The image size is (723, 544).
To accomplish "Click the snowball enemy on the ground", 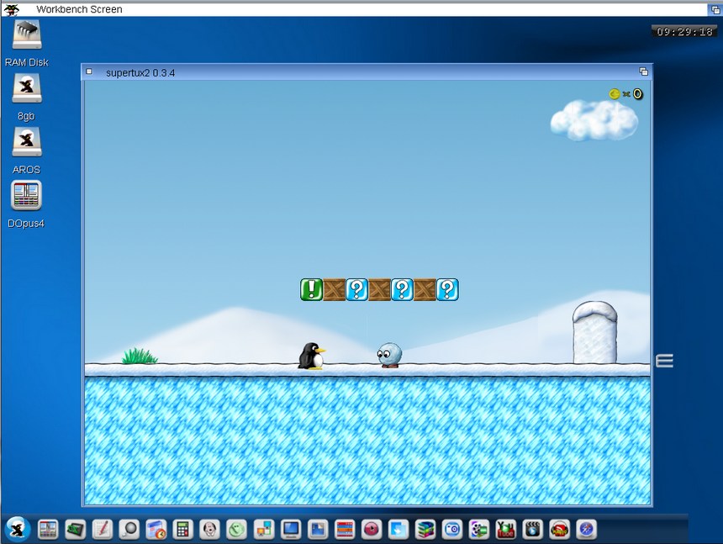I will point(389,355).
